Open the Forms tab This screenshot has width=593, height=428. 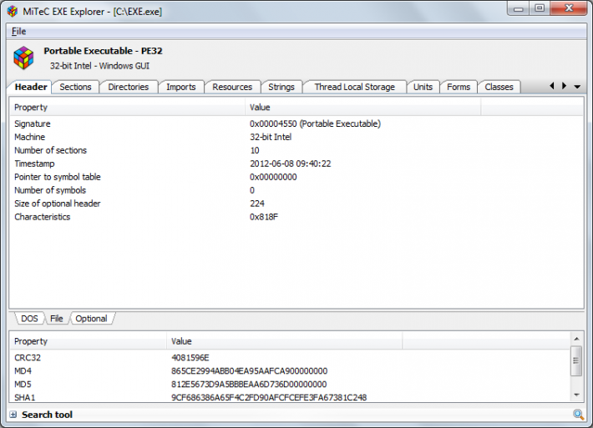click(459, 87)
